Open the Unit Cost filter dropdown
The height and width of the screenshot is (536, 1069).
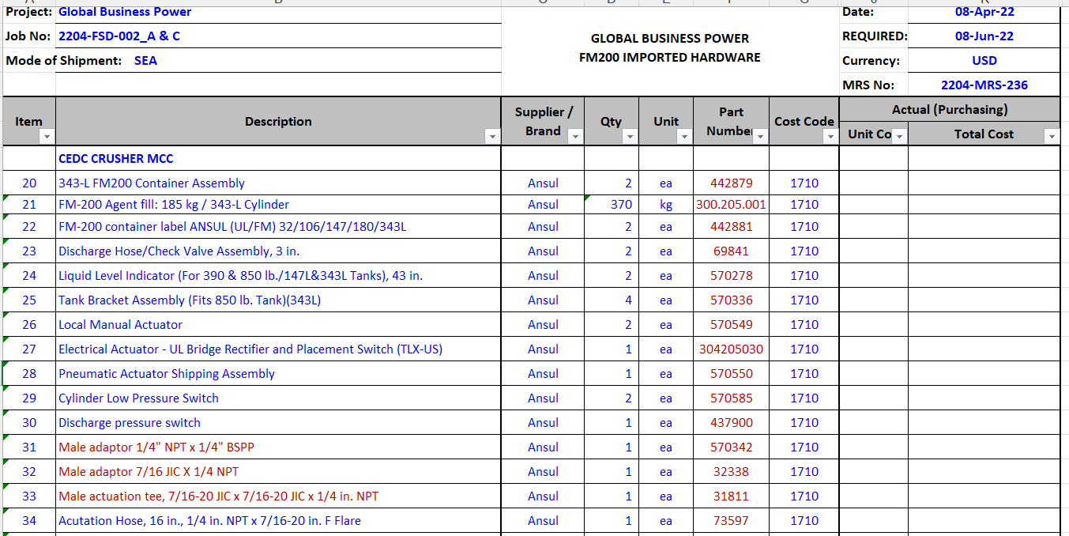898,136
